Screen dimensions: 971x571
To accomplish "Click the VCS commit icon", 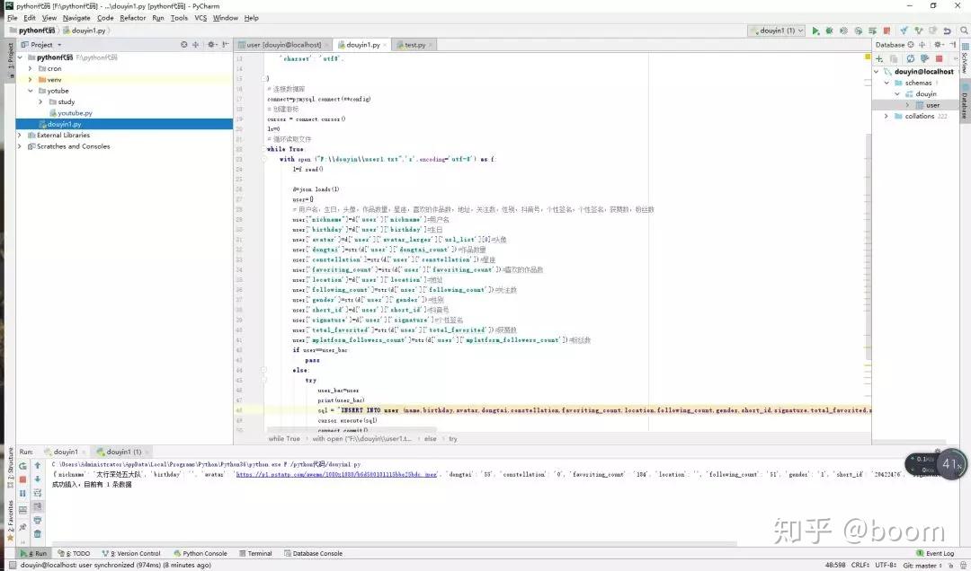I will click(919, 31).
